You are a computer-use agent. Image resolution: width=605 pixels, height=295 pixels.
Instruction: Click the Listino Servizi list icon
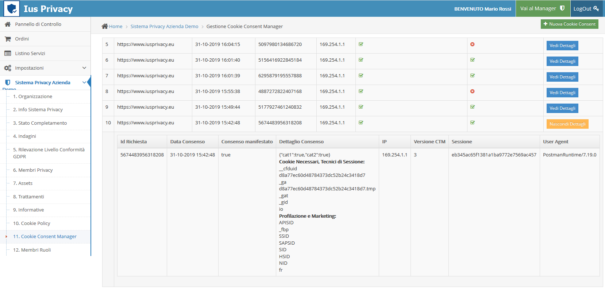point(8,53)
